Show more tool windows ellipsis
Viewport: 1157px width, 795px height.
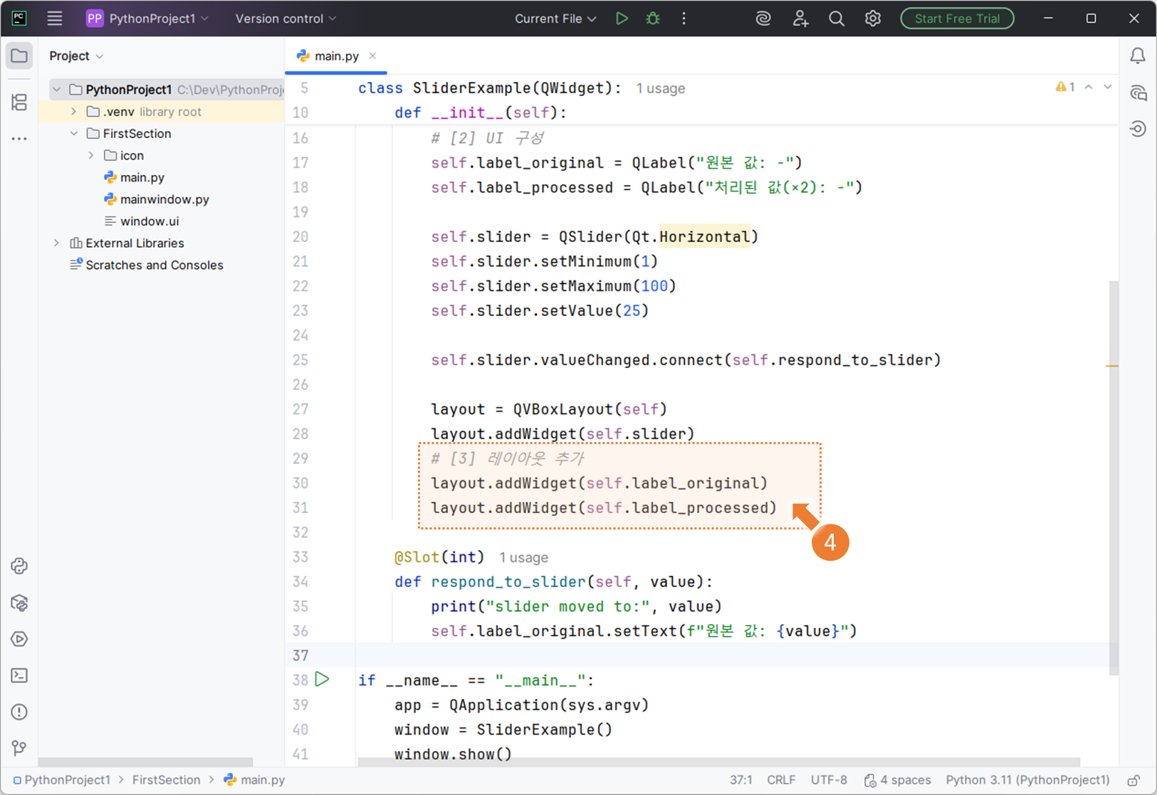(x=19, y=139)
